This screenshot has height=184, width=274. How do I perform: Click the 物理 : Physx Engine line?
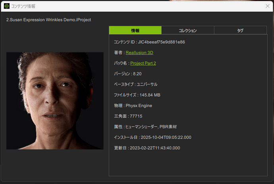point(133,106)
